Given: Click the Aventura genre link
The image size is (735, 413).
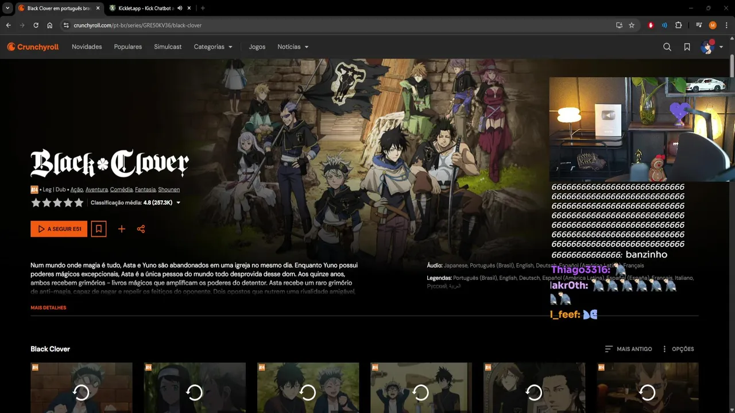Looking at the screenshot, I should click(96, 189).
